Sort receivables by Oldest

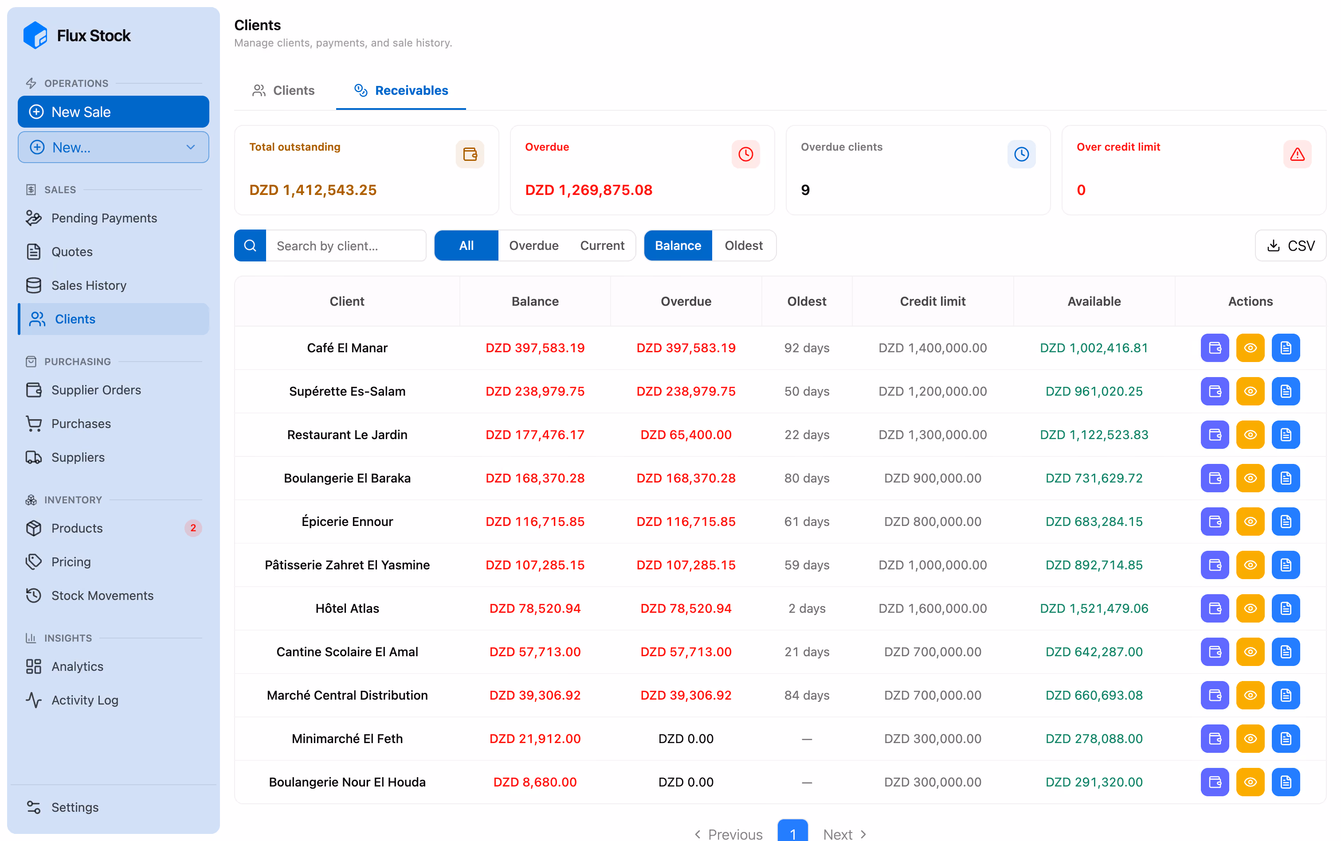point(743,245)
